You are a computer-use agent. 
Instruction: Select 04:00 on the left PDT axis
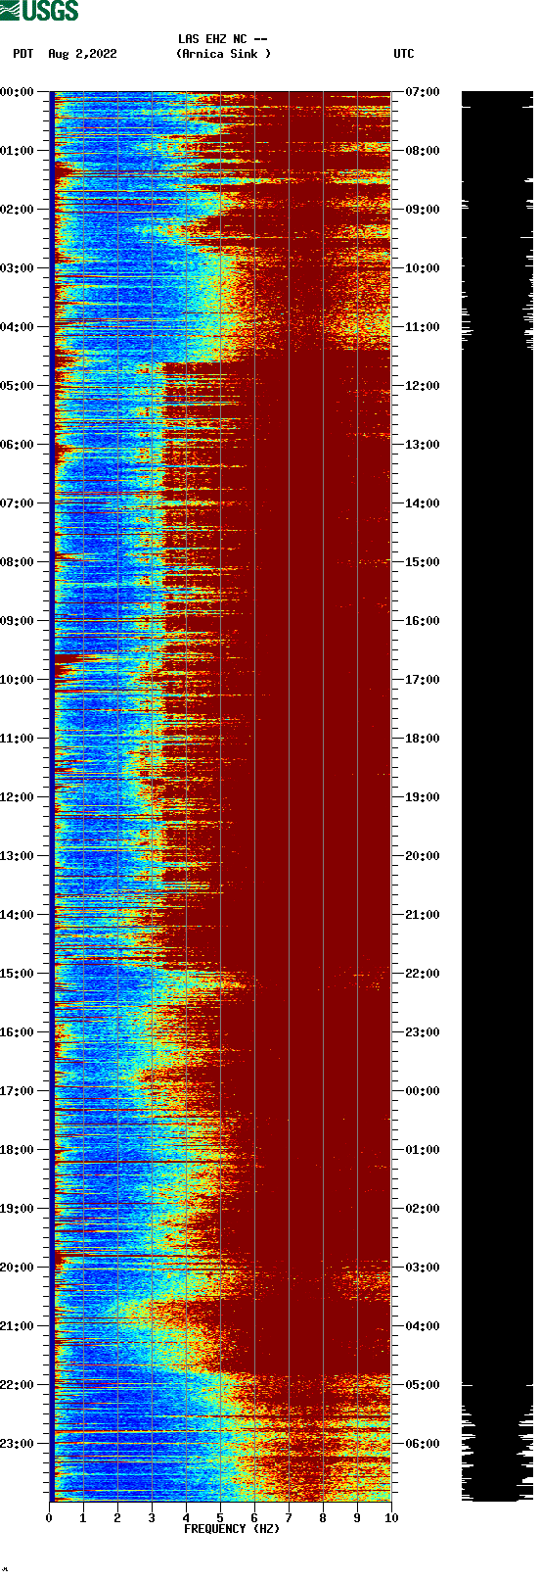[18, 327]
